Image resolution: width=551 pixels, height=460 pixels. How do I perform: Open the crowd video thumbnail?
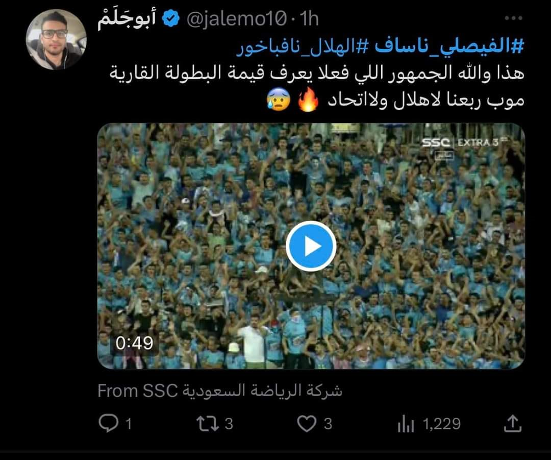click(311, 246)
